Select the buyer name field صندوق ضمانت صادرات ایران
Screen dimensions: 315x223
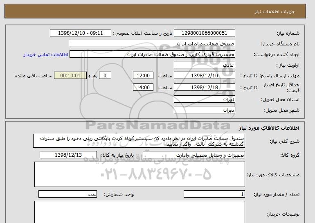point(152,44)
